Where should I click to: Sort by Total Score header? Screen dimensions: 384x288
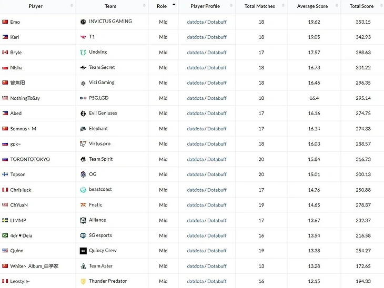[362, 6]
